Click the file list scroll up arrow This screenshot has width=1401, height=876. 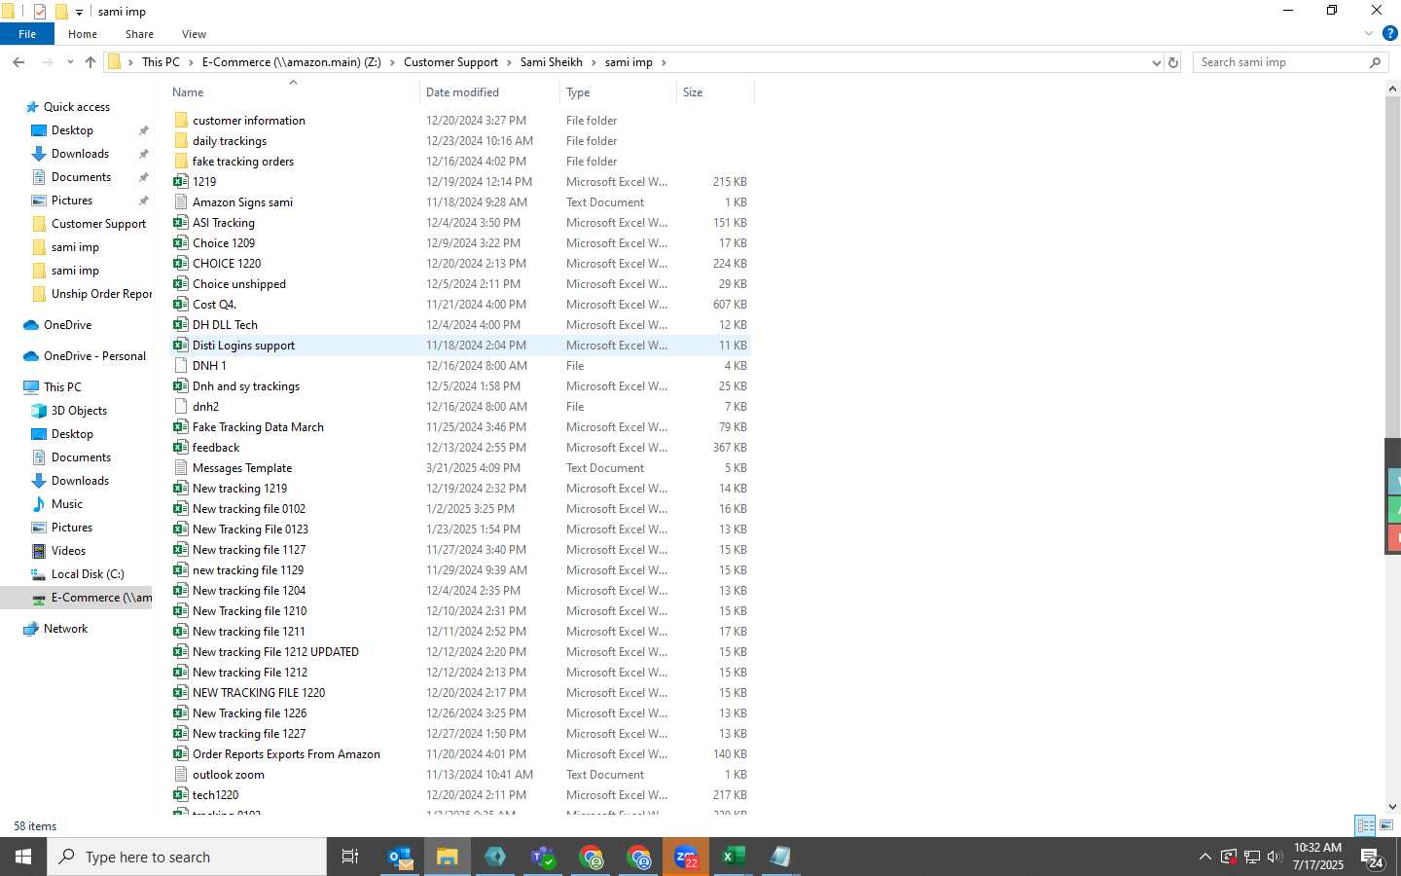pos(1392,89)
